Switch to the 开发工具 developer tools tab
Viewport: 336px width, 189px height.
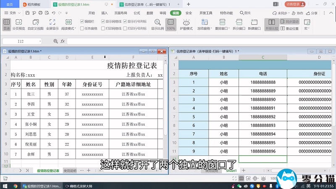(206, 13)
